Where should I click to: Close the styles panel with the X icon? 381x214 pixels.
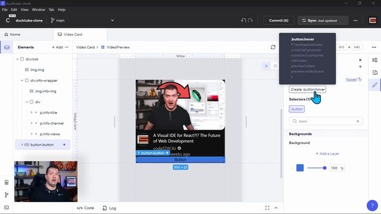pyautogui.click(x=360, y=60)
